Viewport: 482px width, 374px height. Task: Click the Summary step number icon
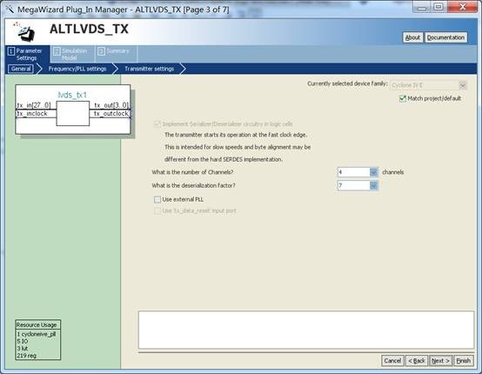(x=101, y=51)
